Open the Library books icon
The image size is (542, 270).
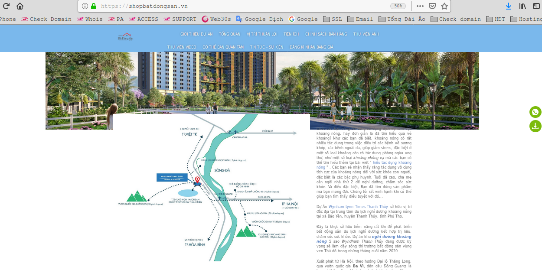click(522, 6)
